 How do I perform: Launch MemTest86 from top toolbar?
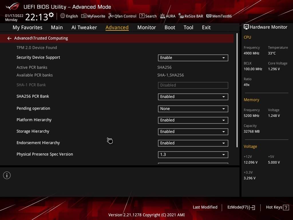(x=209, y=16)
